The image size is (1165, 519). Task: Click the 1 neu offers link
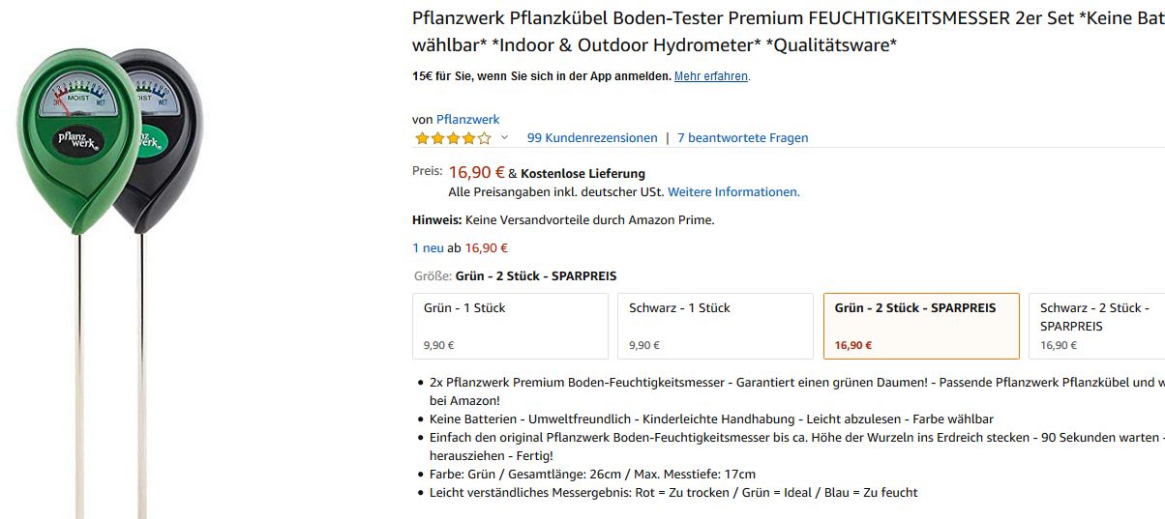tap(428, 248)
